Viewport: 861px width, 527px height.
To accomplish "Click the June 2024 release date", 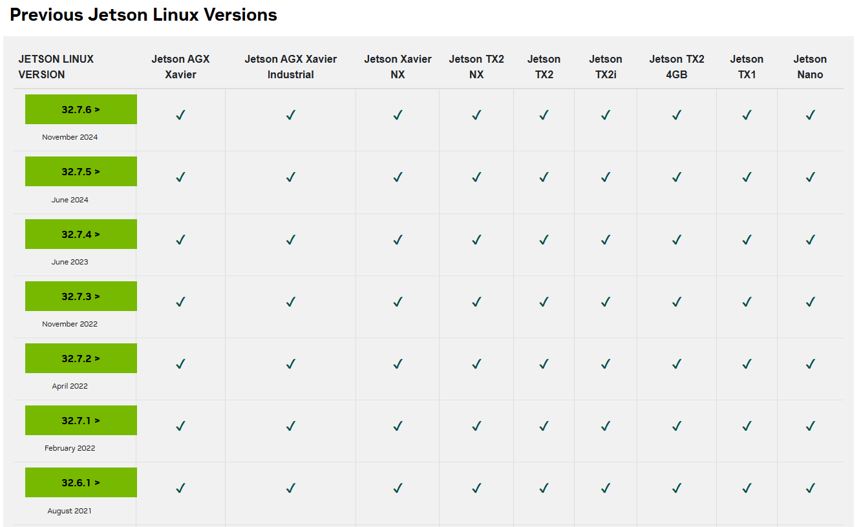I will click(70, 200).
